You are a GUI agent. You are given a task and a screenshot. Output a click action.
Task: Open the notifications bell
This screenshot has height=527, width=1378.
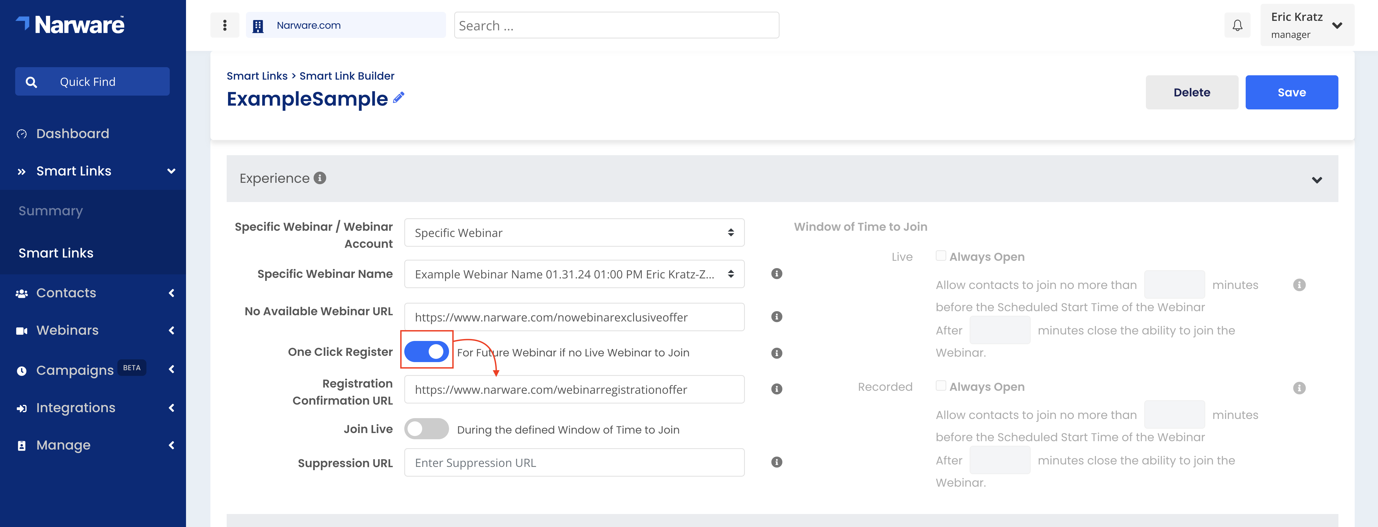click(x=1237, y=25)
